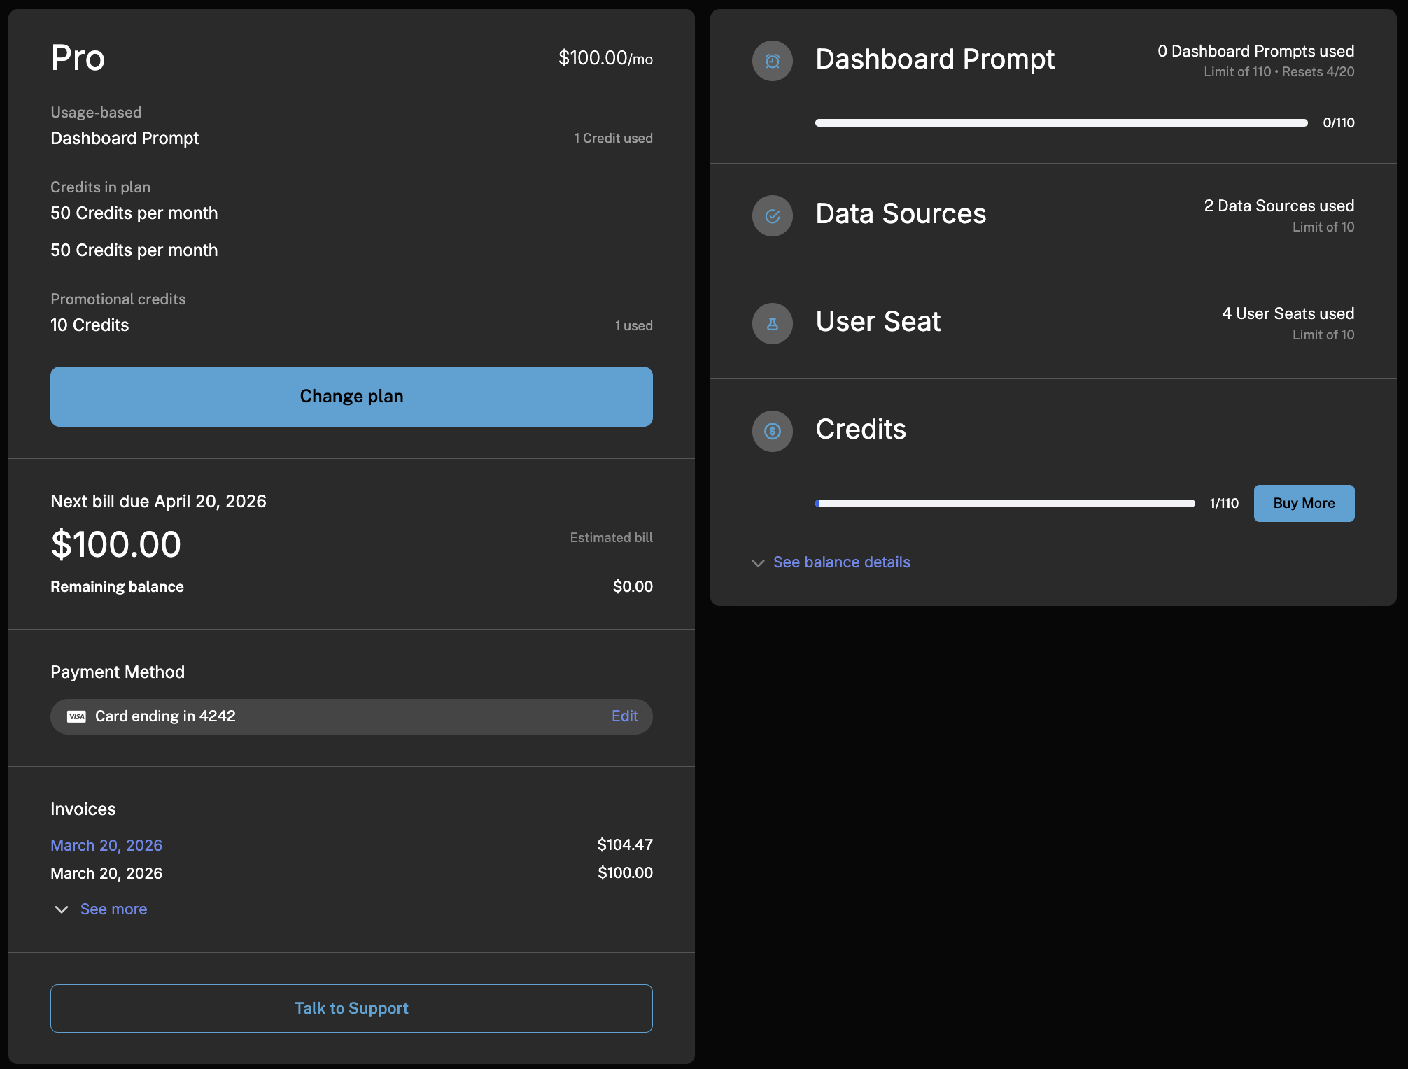Click the Change plan button

351,396
